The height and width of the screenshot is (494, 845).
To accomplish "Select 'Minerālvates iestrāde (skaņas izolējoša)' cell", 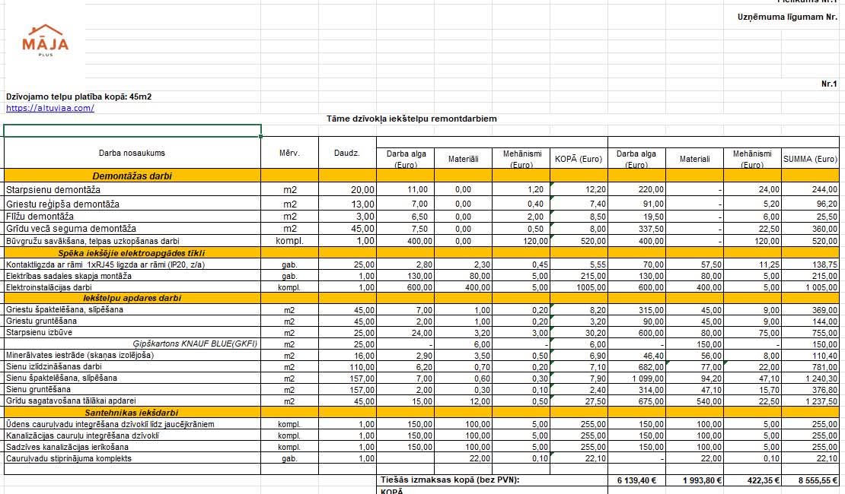I will coord(132,355).
